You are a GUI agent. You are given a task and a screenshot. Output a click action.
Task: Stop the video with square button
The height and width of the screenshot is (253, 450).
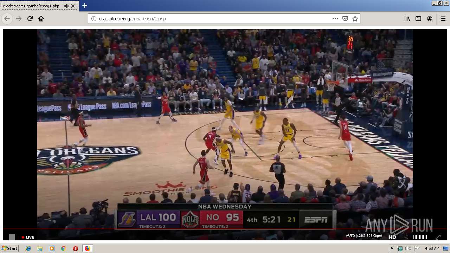(x=12, y=237)
